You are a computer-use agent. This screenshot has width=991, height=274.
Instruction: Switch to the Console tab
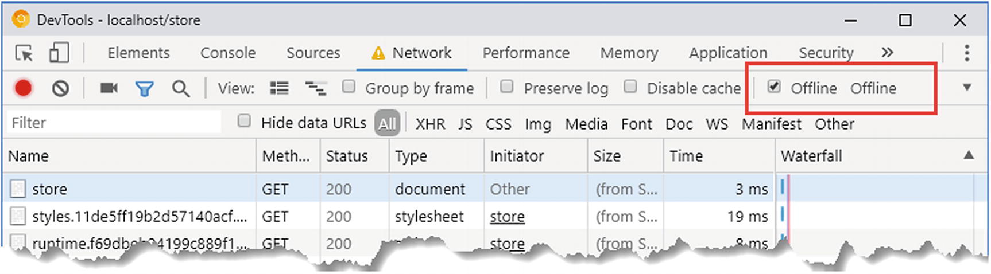228,53
